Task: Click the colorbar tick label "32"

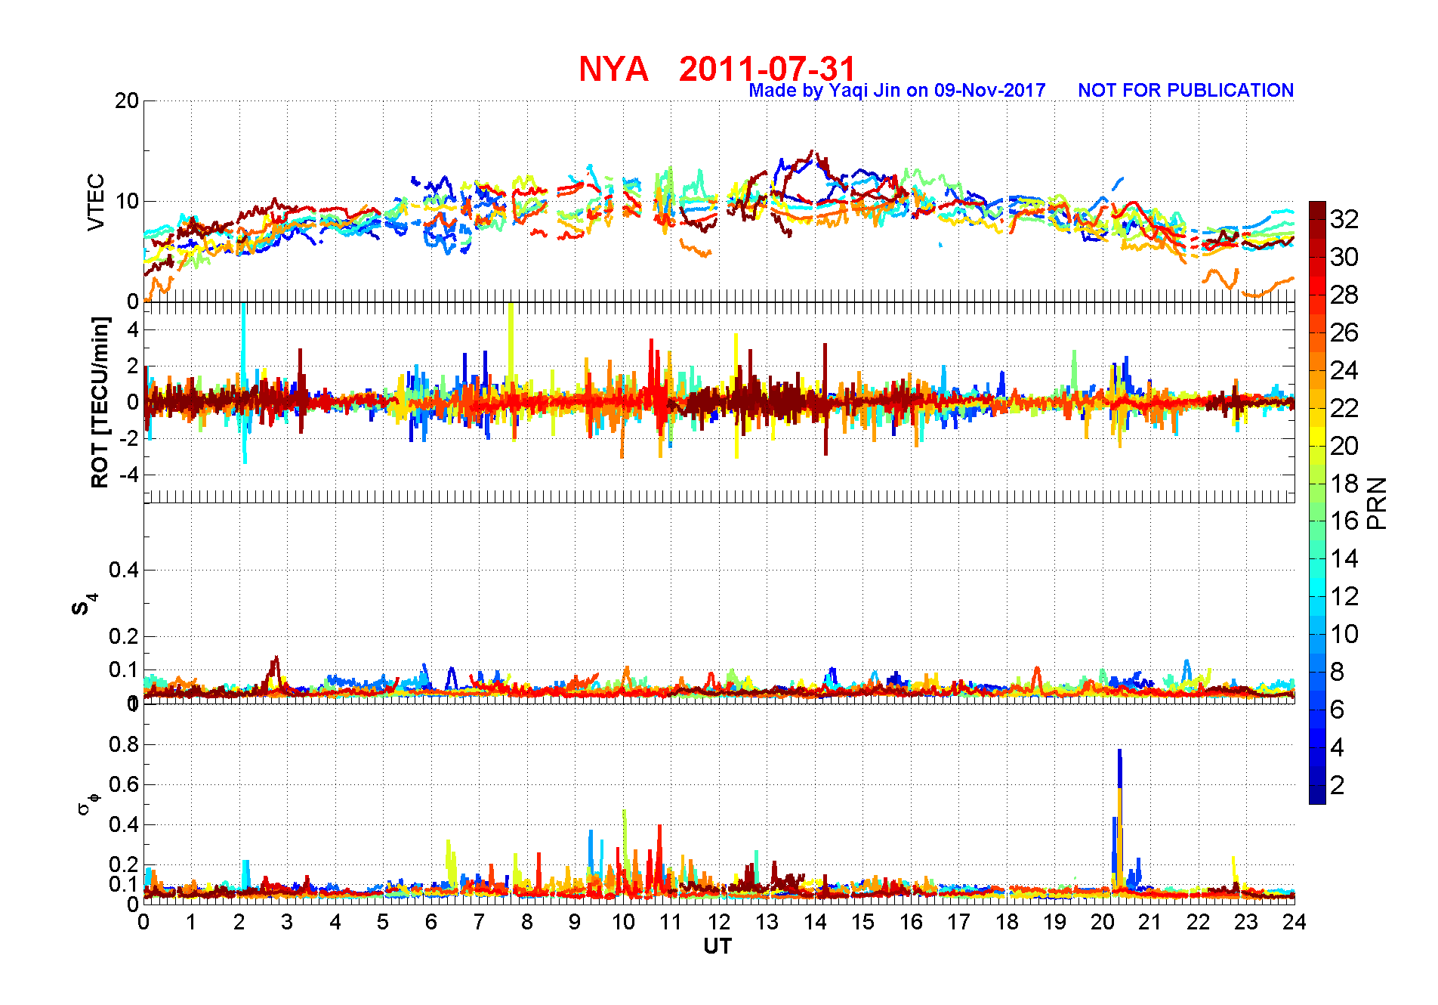Action: 1344,219
